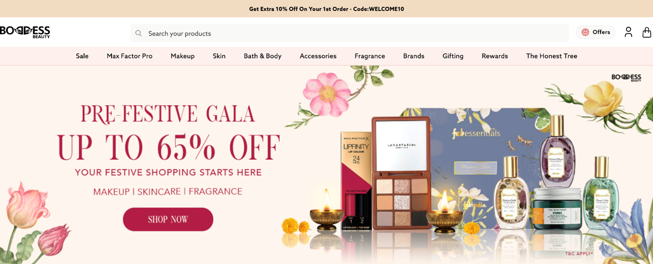This screenshot has width=653, height=264.
Task: Open the Gifting section
Action: tap(453, 56)
